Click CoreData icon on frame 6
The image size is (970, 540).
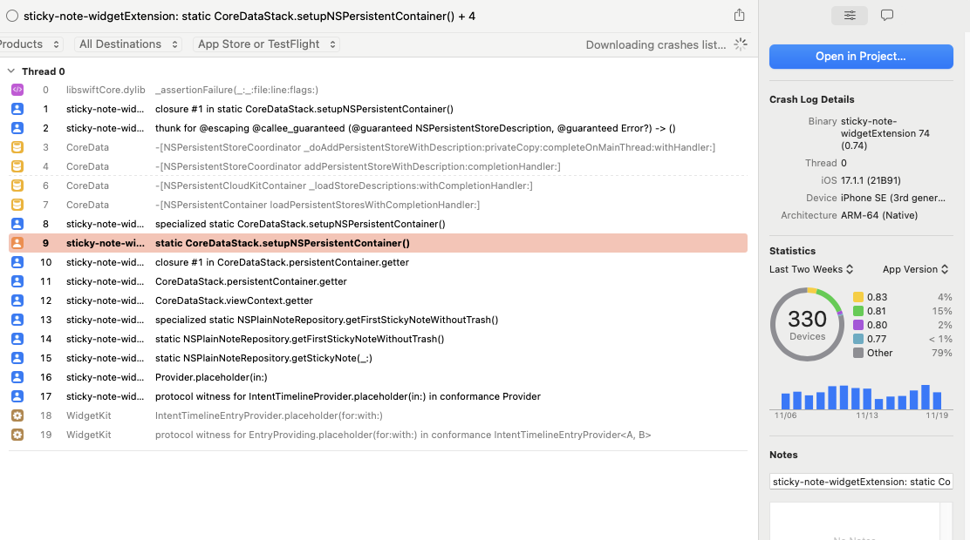[17, 186]
